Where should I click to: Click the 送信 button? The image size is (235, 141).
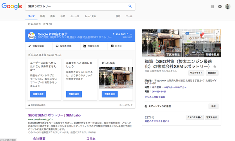point(213,106)
